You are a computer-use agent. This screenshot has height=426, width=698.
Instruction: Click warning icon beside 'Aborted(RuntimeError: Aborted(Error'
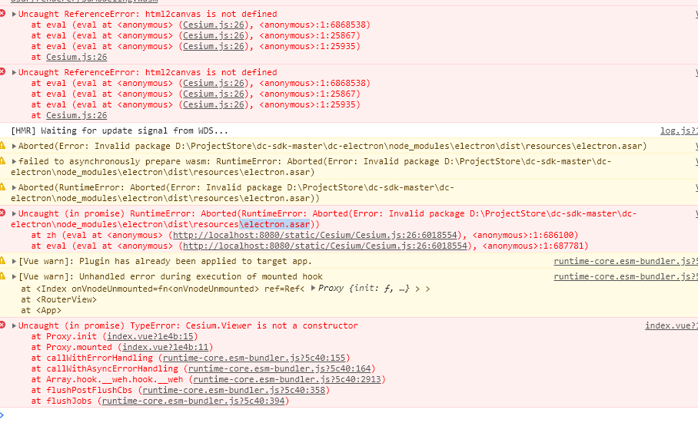pos(2,187)
